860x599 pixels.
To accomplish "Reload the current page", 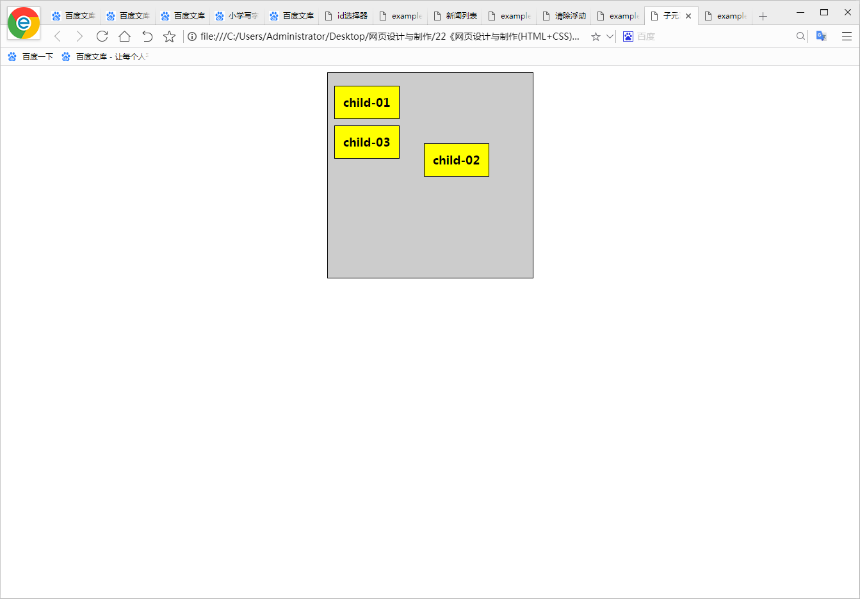I will point(102,36).
